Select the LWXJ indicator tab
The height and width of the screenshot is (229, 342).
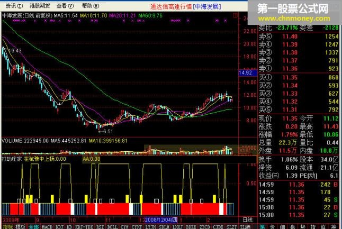[177, 226]
